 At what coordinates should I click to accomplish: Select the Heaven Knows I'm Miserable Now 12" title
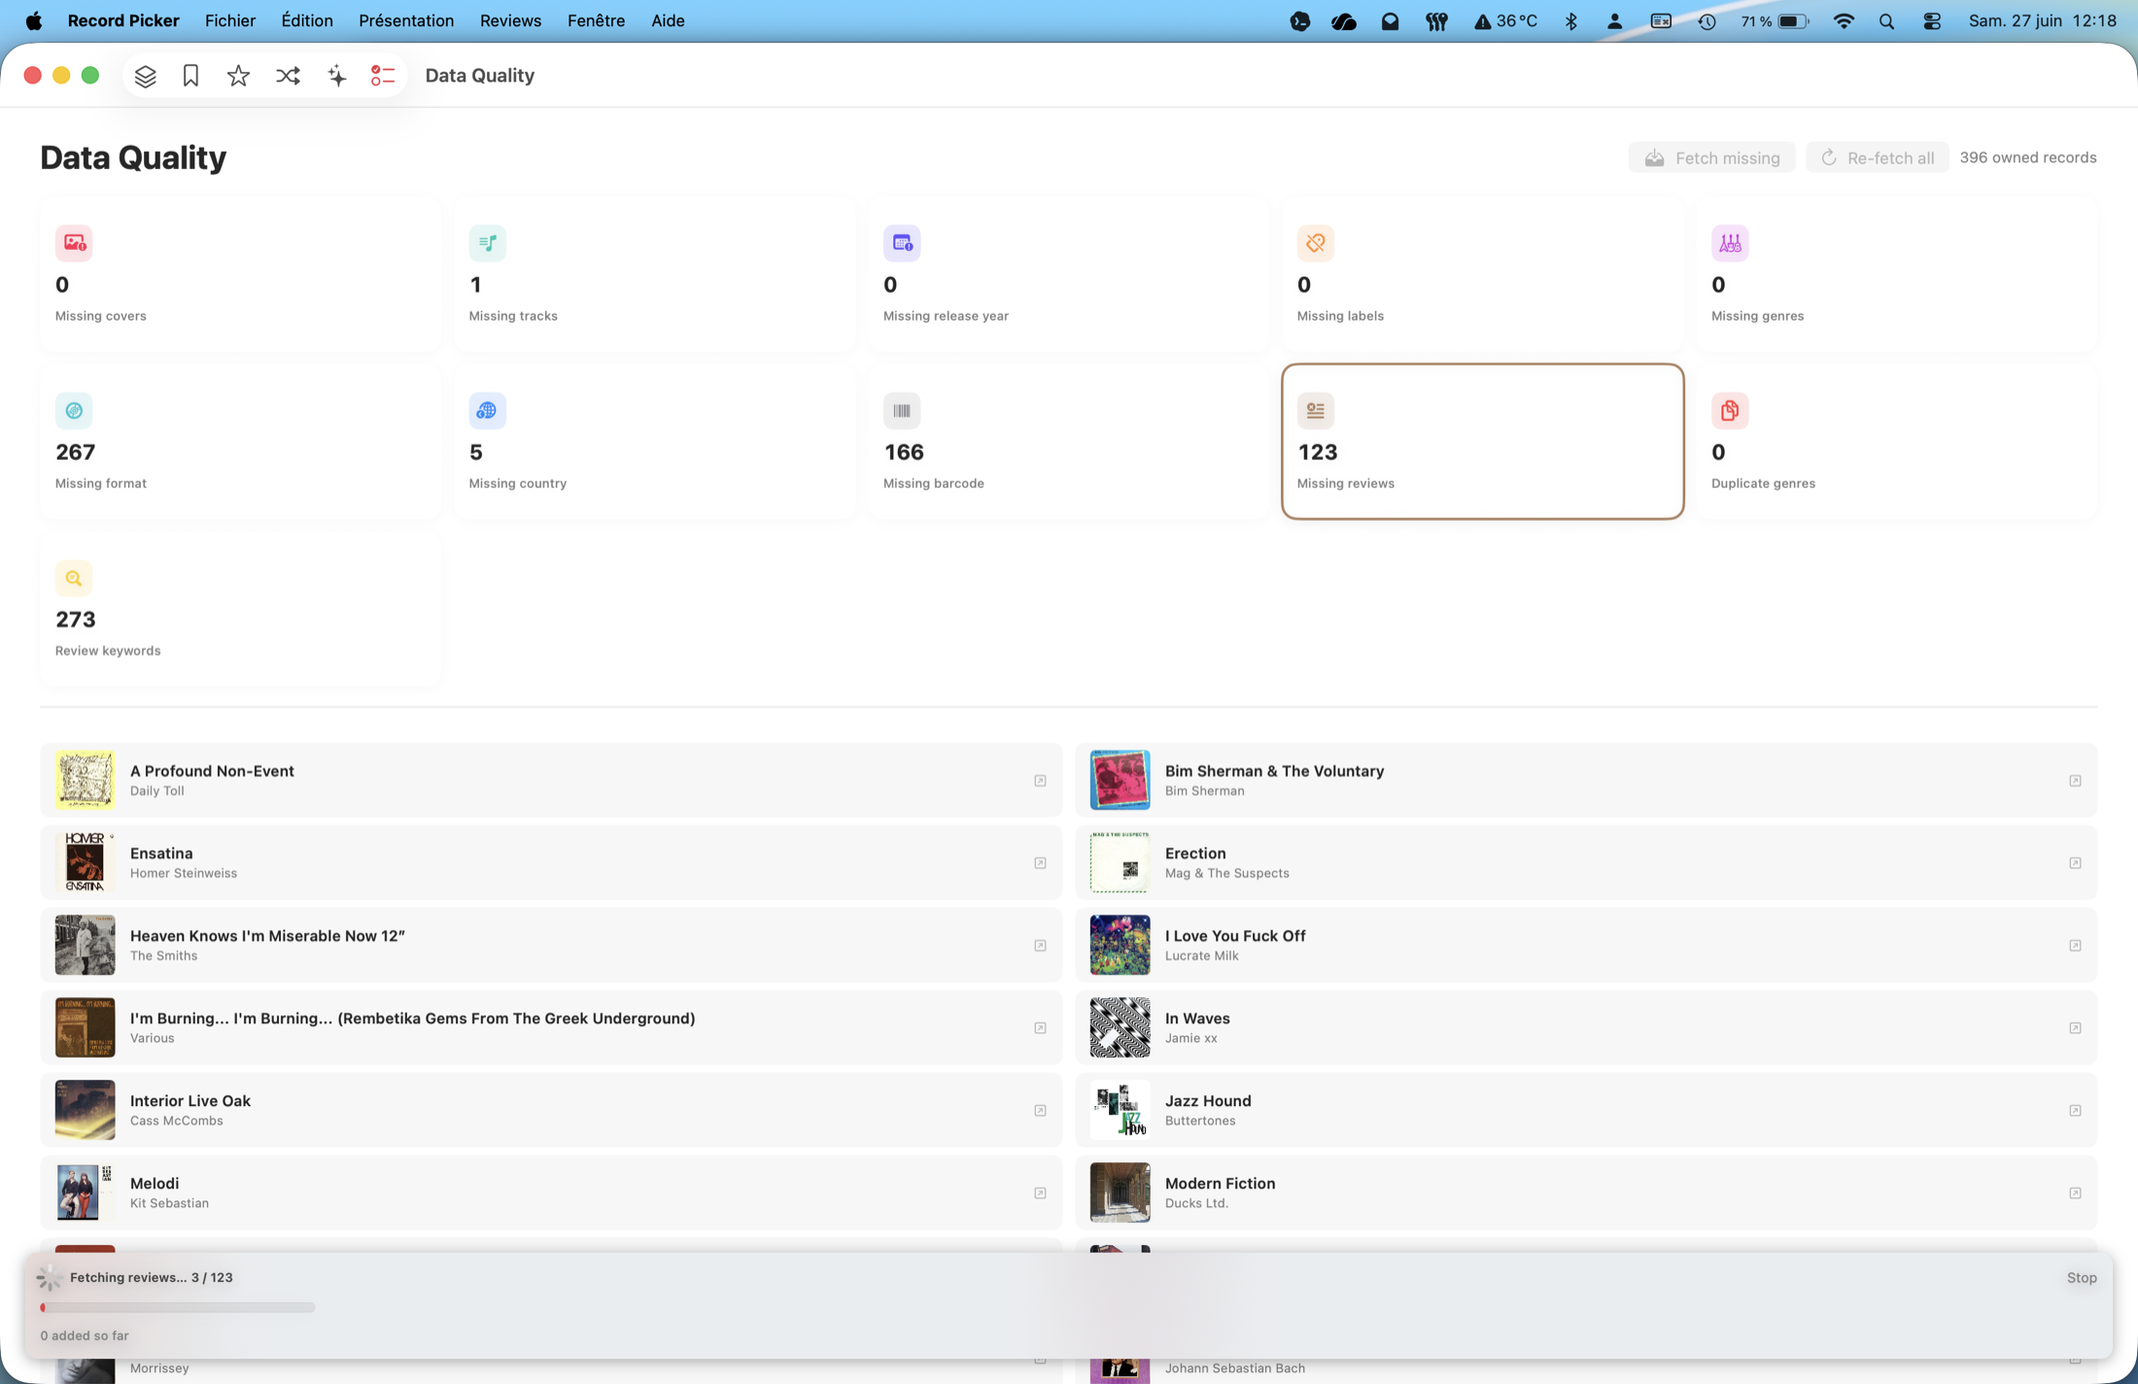tap(267, 936)
